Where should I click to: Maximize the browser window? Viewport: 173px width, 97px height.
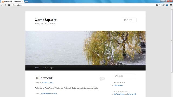pos(165,1)
